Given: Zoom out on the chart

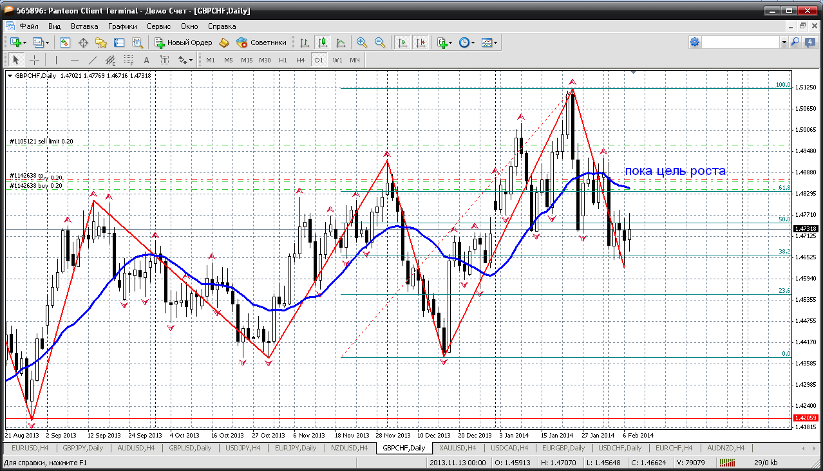Looking at the screenshot, I should coord(380,42).
